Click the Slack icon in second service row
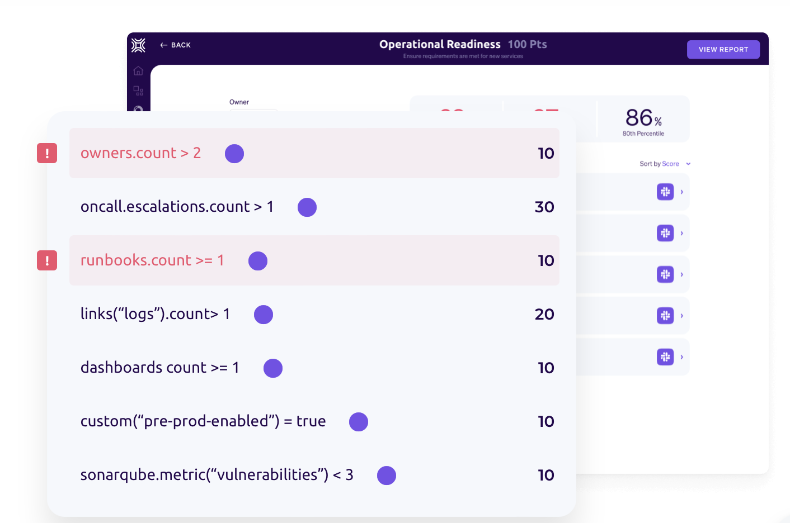 (x=665, y=233)
